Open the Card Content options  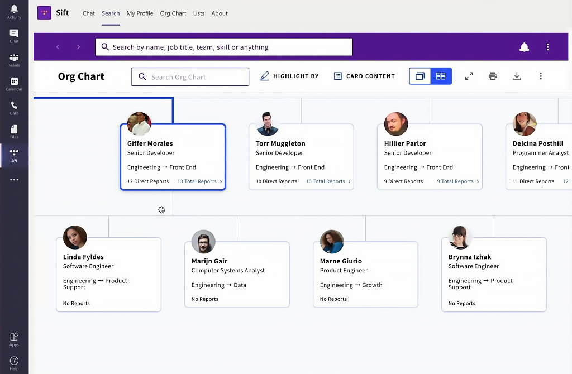pyautogui.click(x=364, y=76)
